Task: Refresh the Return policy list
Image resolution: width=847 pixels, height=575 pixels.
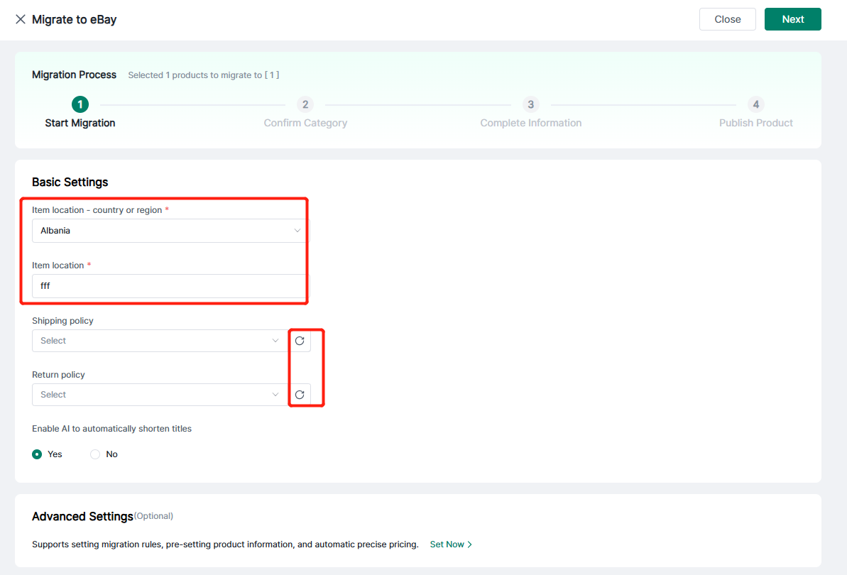Action: tap(300, 395)
